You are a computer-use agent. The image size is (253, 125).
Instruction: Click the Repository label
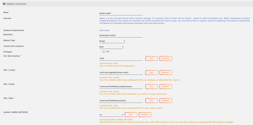8,35
